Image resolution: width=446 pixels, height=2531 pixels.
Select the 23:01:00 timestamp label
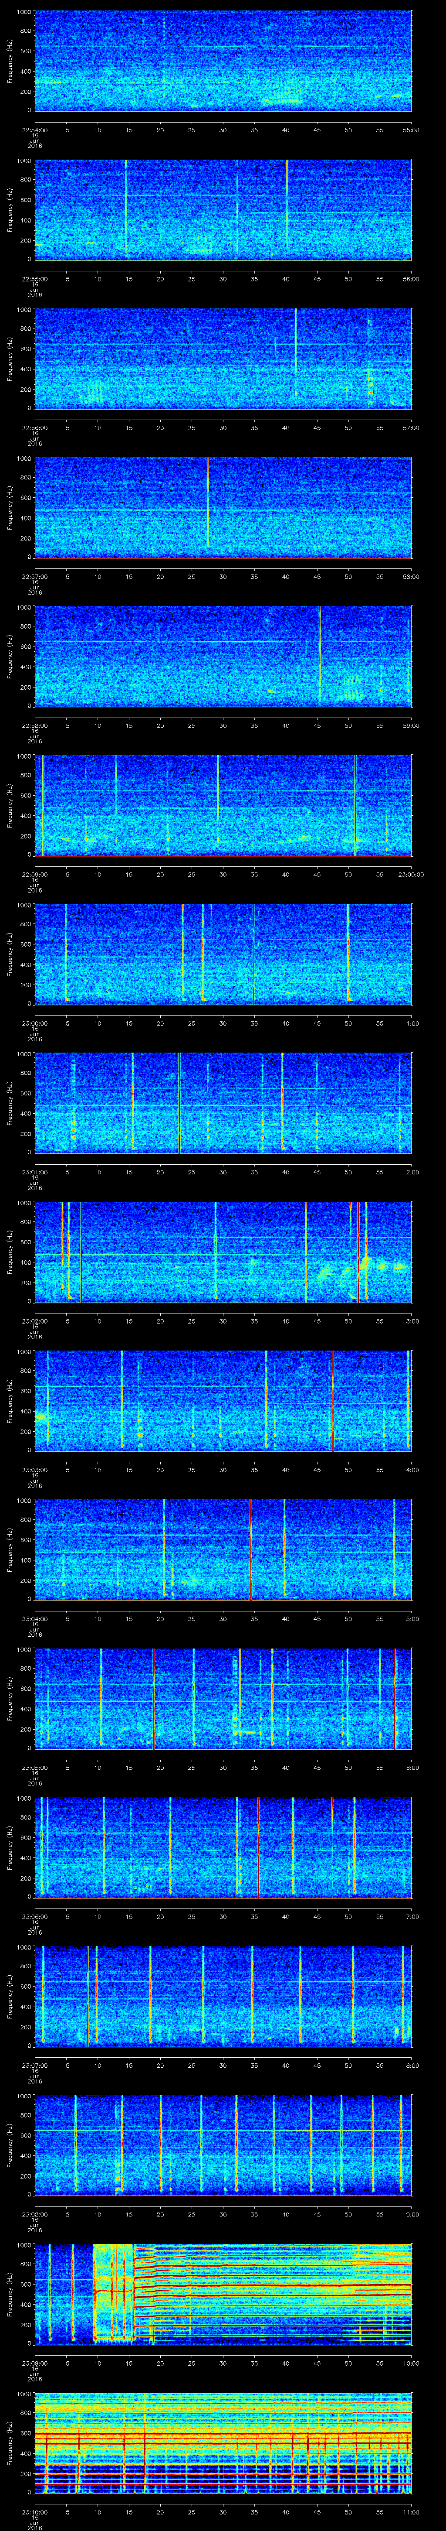point(34,1172)
